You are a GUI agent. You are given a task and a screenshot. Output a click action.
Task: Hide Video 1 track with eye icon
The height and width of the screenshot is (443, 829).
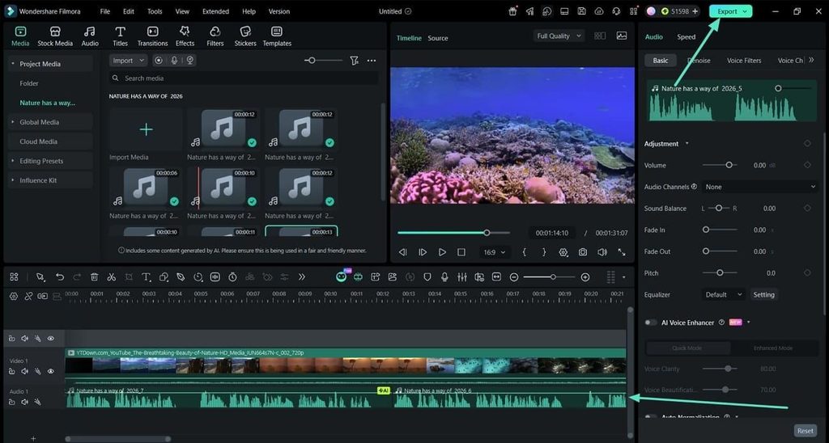pyautogui.click(x=51, y=371)
